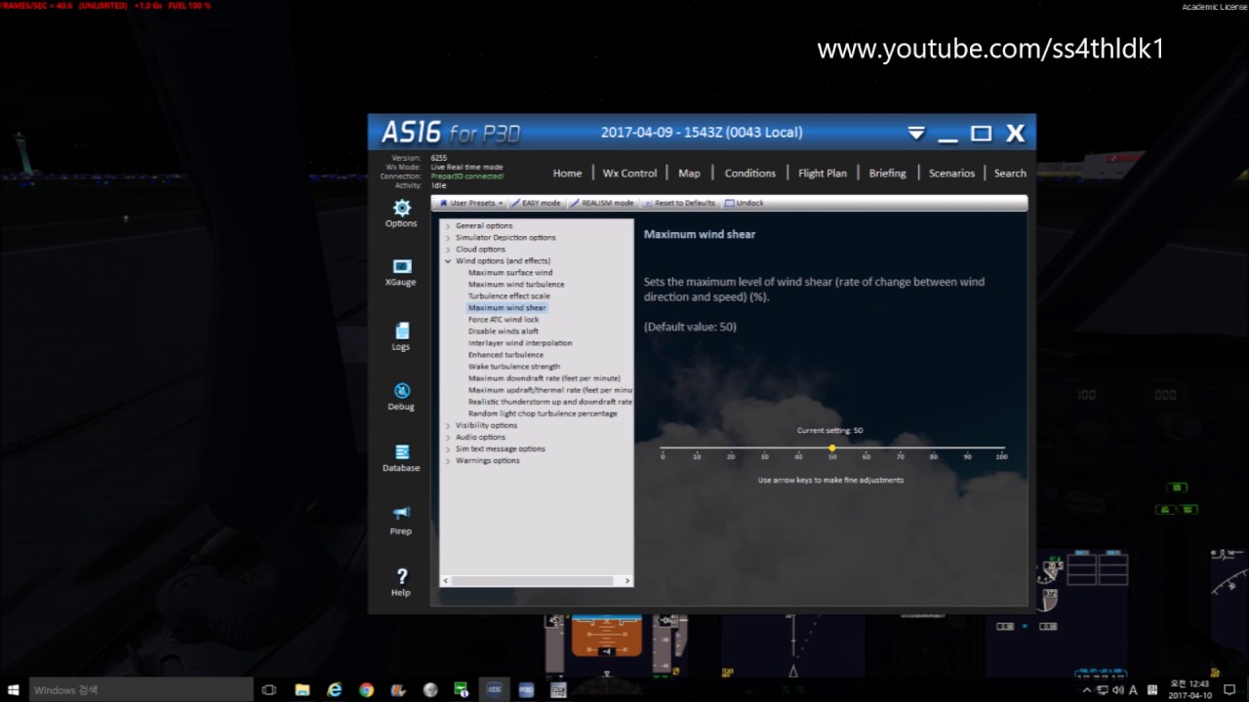Select Maximum downdraft rate option
Viewport: 1249px width, 702px height.
(x=544, y=378)
